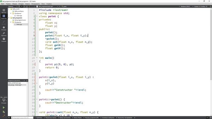Viewport: 212px width, 119px height.
Task: Select hello_world.pro in the project tree
Action: click(x=19, y=11)
